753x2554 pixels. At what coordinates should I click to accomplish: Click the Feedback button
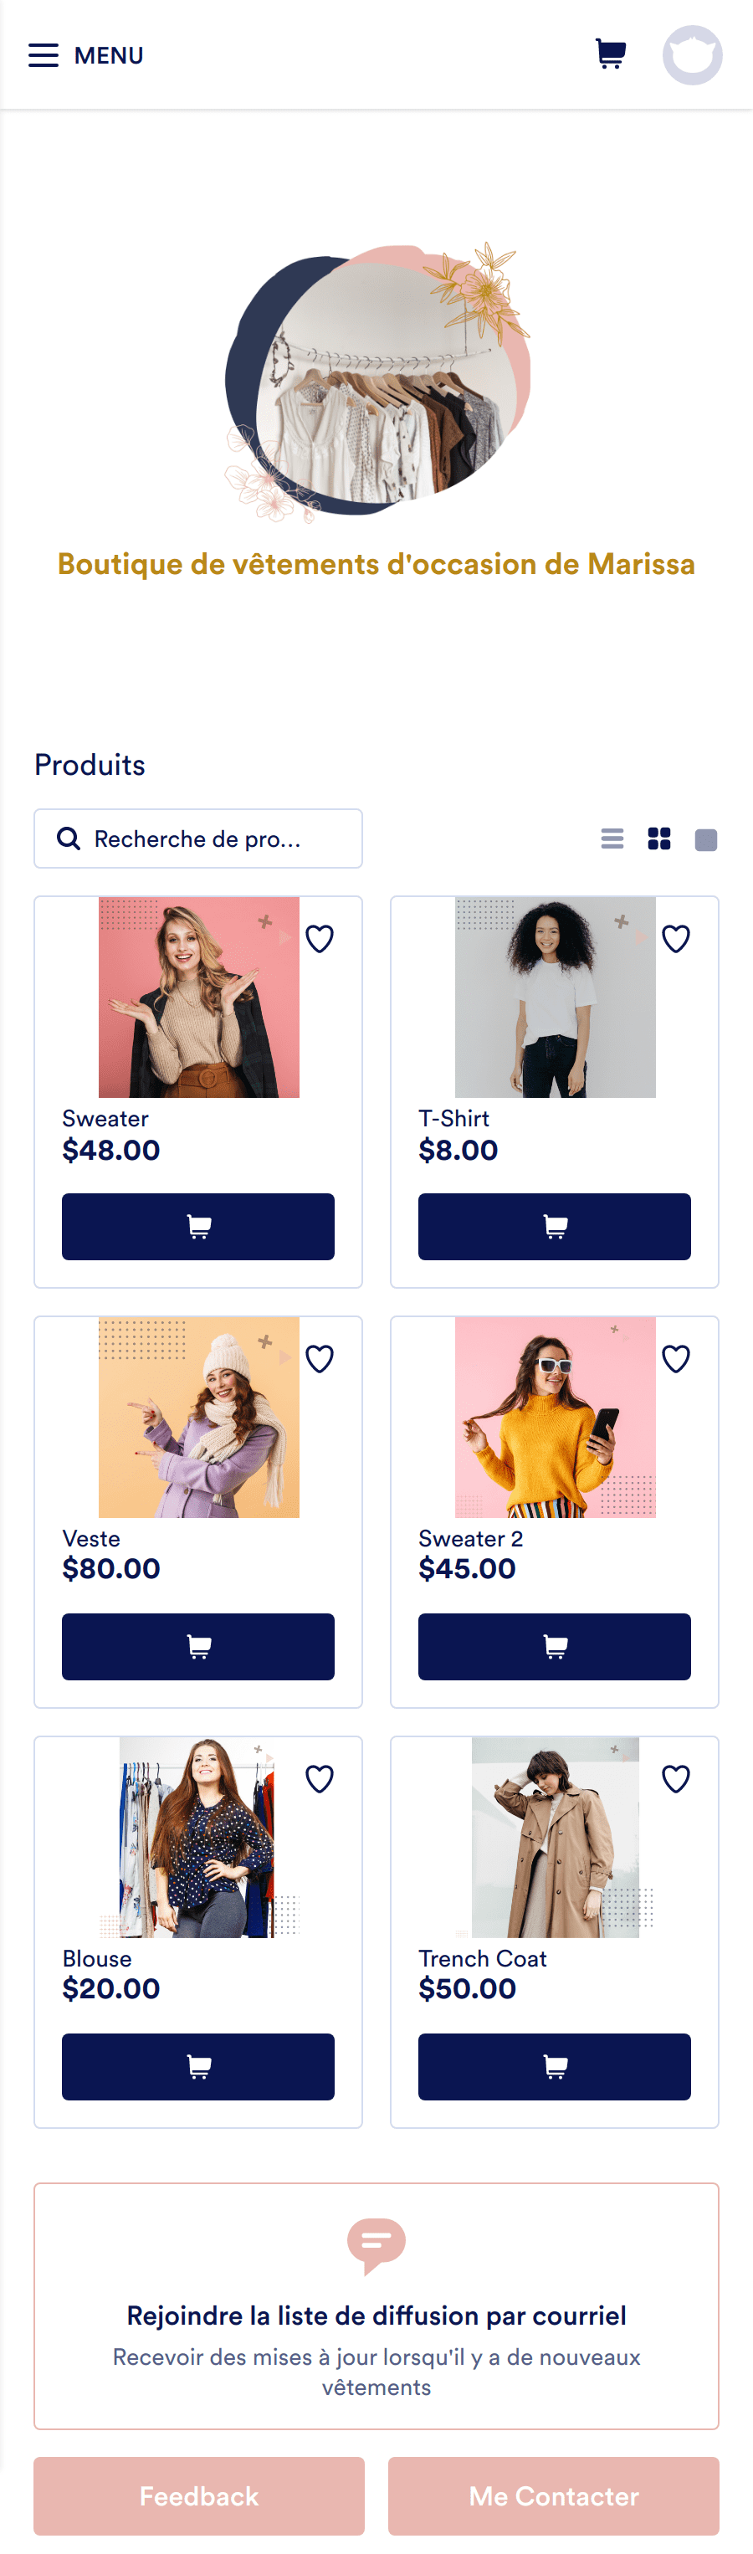[x=198, y=2495]
